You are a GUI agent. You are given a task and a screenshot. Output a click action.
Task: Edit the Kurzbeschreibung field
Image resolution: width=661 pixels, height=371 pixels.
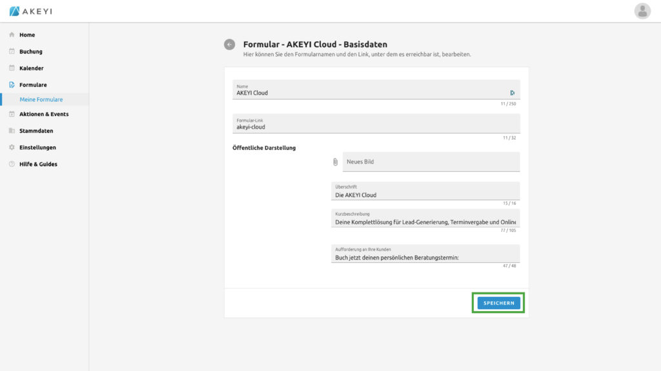point(425,222)
